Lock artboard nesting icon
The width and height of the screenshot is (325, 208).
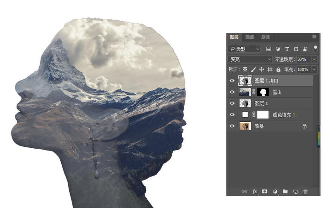[x=270, y=69]
